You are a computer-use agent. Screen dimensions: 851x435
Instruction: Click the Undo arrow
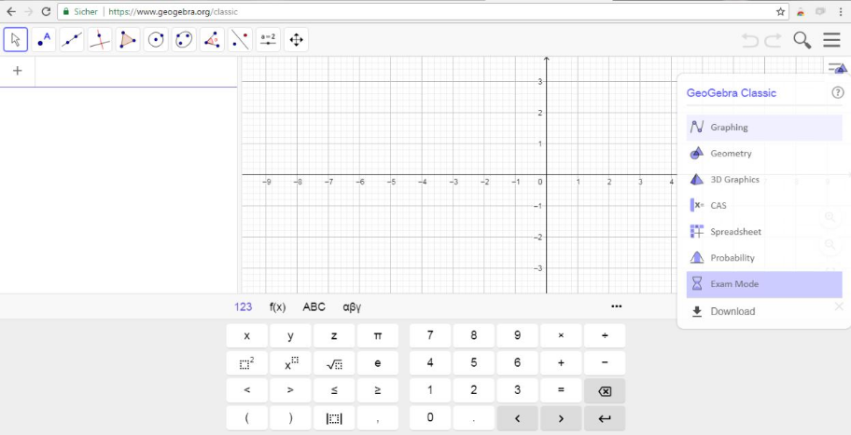click(x=750, y=40)
